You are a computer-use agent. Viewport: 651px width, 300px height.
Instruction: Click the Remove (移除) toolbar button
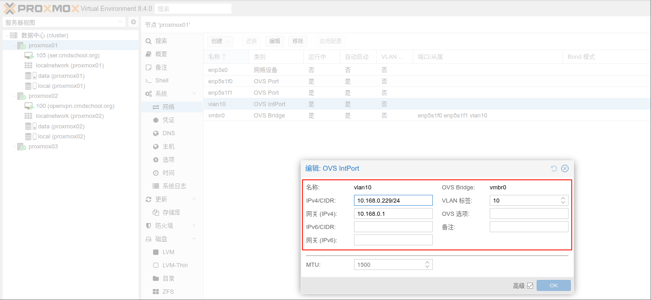coord(298,41)
